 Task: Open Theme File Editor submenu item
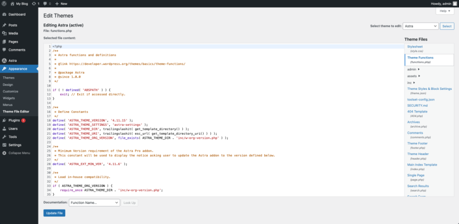pos(16,111)
